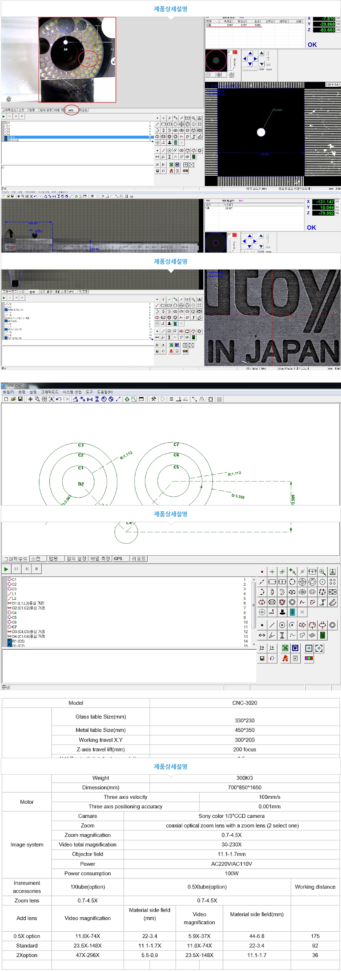Click the 'Sony color 1/3"CCD camera' cell

231,816
